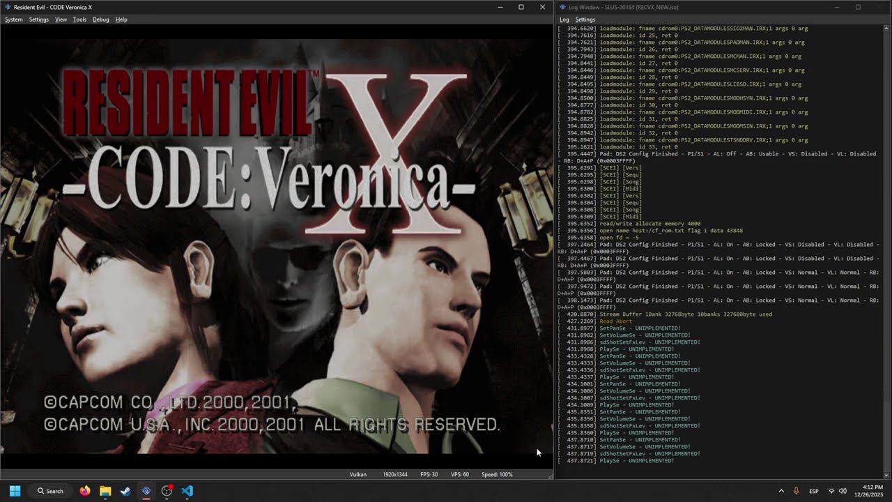Click the Speed: 100% status entry
Image resolution: width=892 pixels, height=502 pixels.
[497, 474]
